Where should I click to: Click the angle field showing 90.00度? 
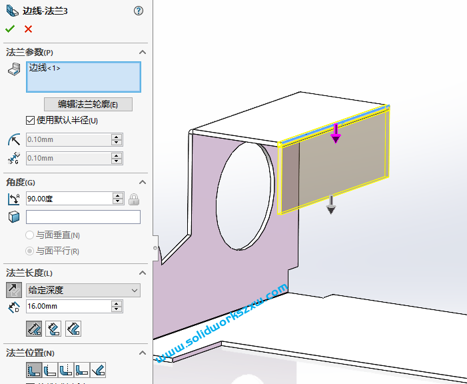pyautogui.click(x=69, y=199)
